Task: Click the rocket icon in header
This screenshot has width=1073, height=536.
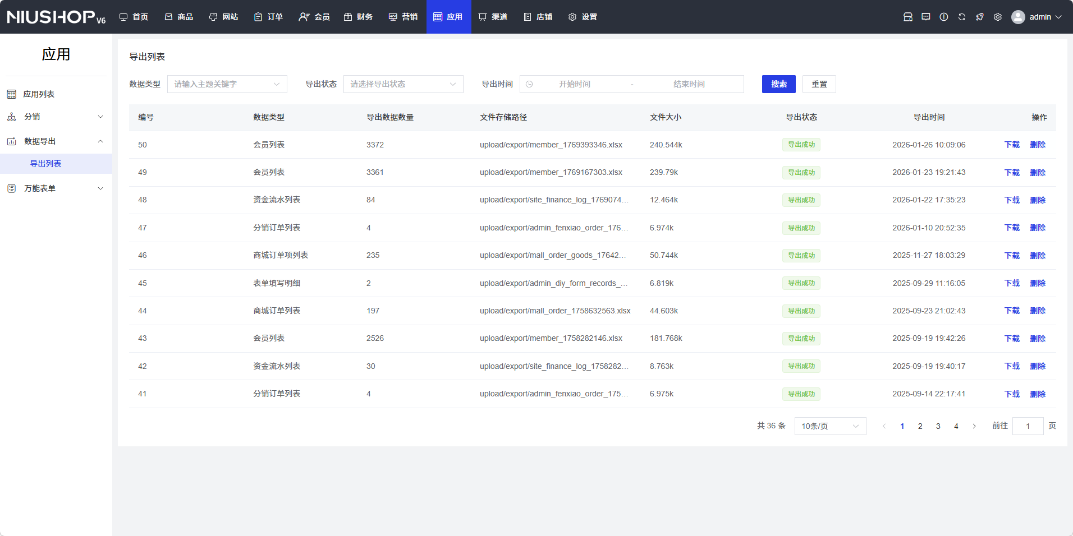Action: tap(980, 17)
